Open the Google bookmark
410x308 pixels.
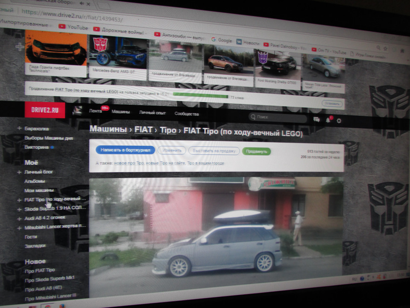[x=222, y=40]
